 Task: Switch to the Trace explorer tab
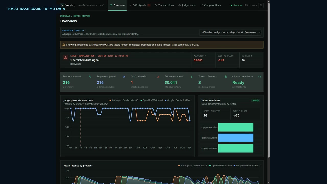coord(165,5)
